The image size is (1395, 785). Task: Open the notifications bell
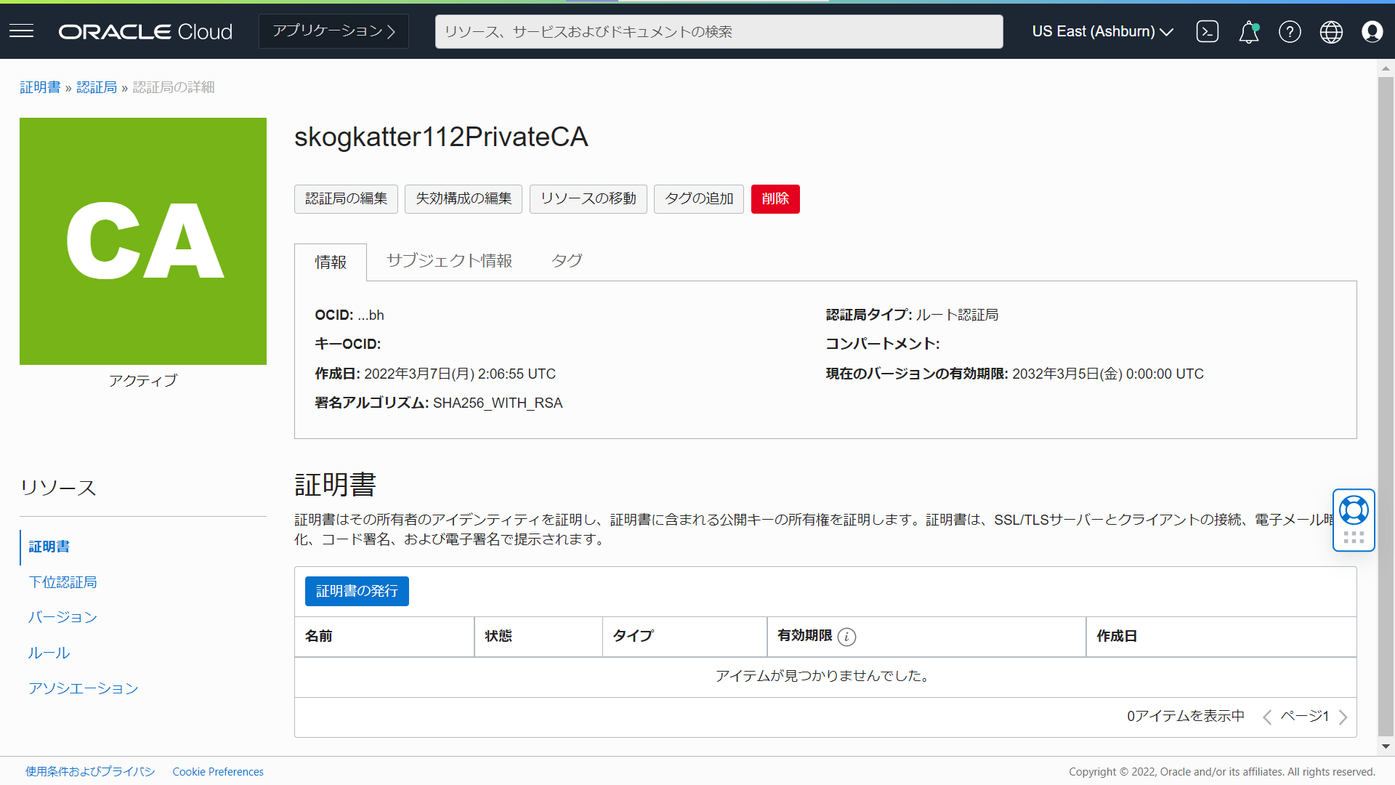coord(1248,33)
